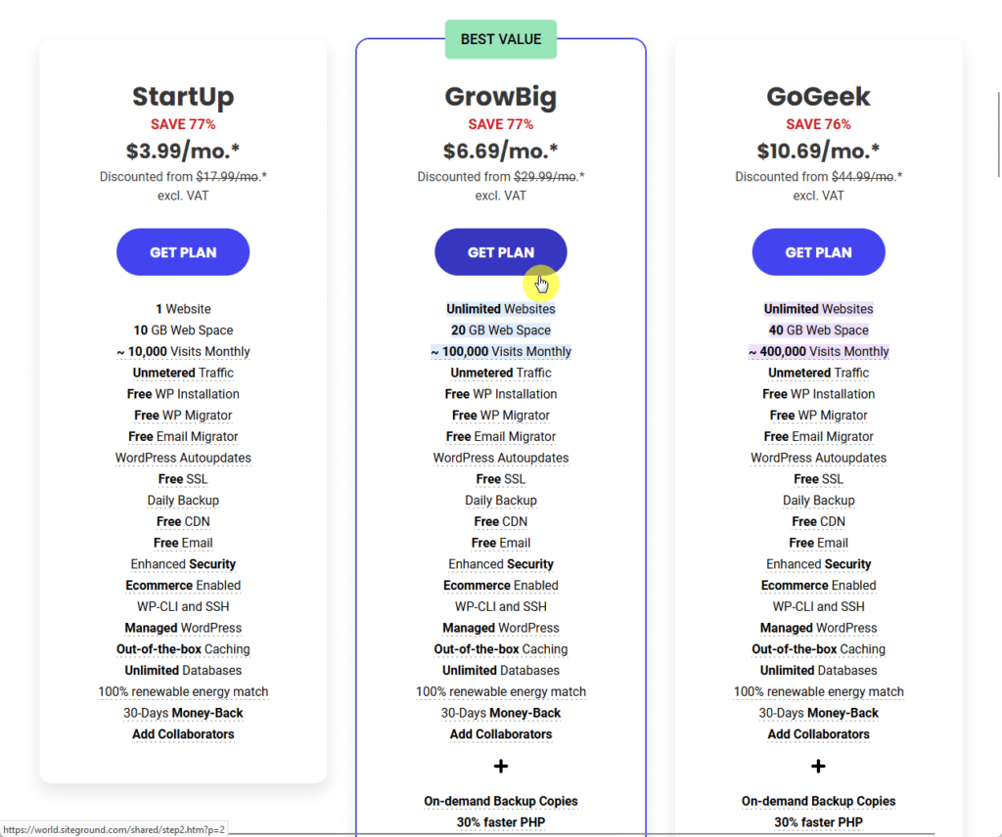Viewport: 1002px width, 837px height.
Task: Select the BEST VALUE badge
Action: point(500,39)
